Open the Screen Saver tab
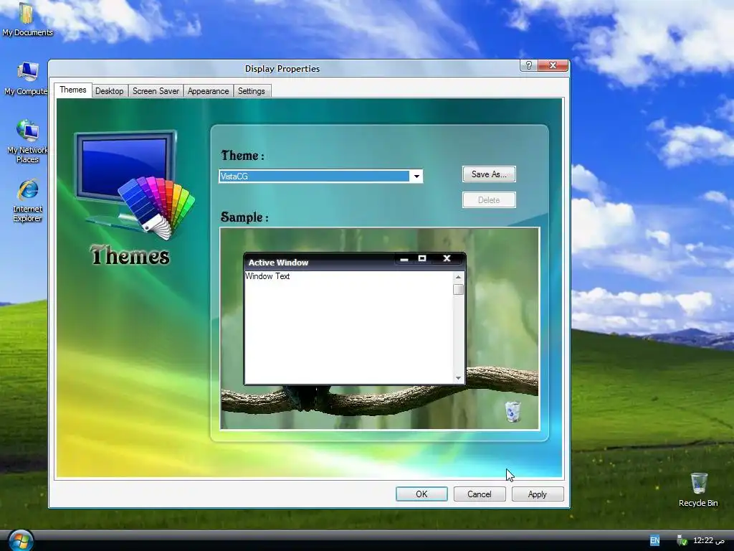734x551 pixels. [156, 91]
